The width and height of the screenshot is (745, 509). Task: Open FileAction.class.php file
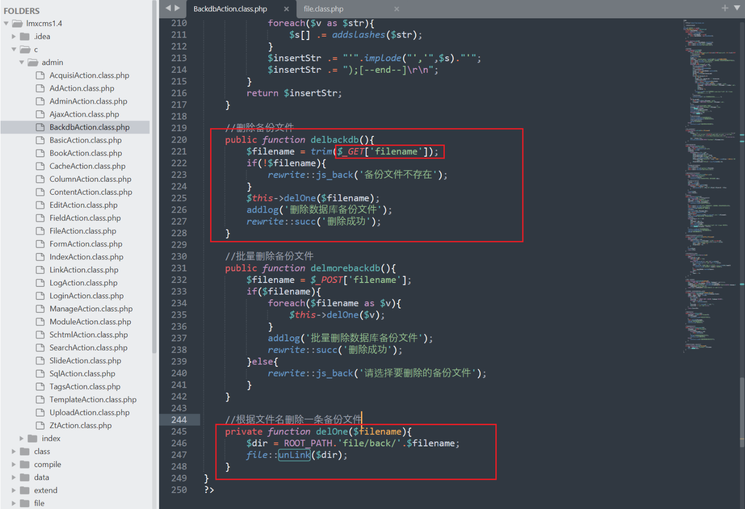83,231
